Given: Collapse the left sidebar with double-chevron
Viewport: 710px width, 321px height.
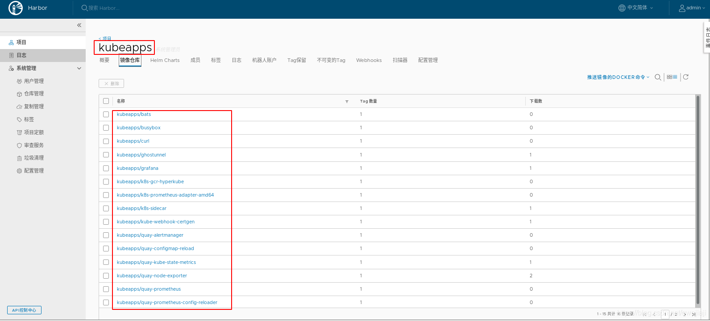Looking at the screenshot, I should click(x=79, y=25).
